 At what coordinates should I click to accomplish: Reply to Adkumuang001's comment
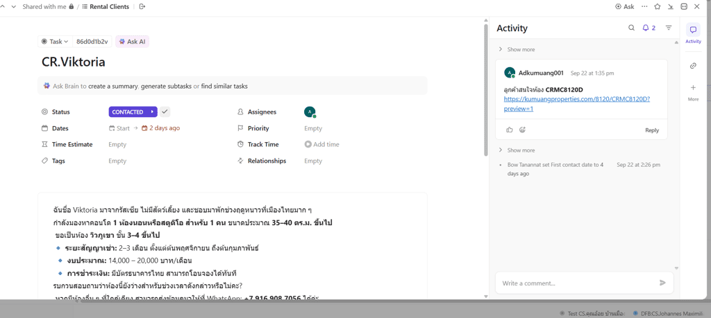(651, 130)
